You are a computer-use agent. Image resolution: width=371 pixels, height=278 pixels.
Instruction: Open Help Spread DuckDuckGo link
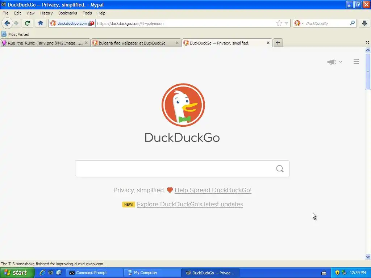click(x=213, y=190)
